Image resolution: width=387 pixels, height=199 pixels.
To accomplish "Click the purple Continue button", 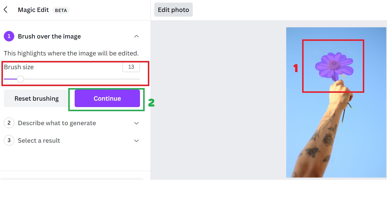I will (x=107, y=99).
